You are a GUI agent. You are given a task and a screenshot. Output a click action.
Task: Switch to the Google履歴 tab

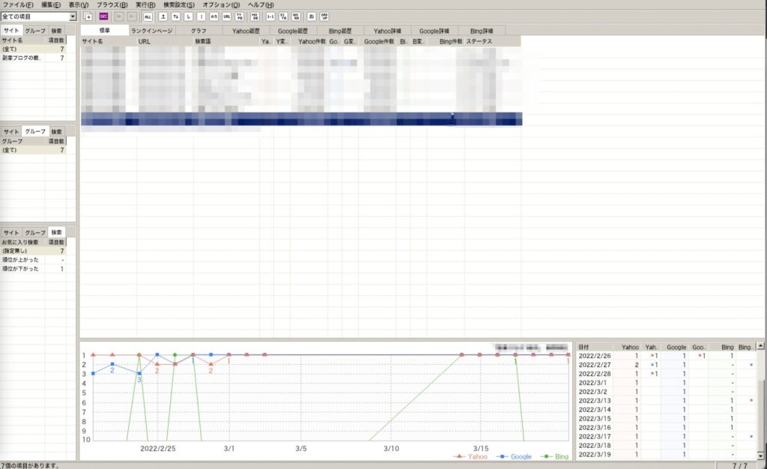[x=293, y=31]
